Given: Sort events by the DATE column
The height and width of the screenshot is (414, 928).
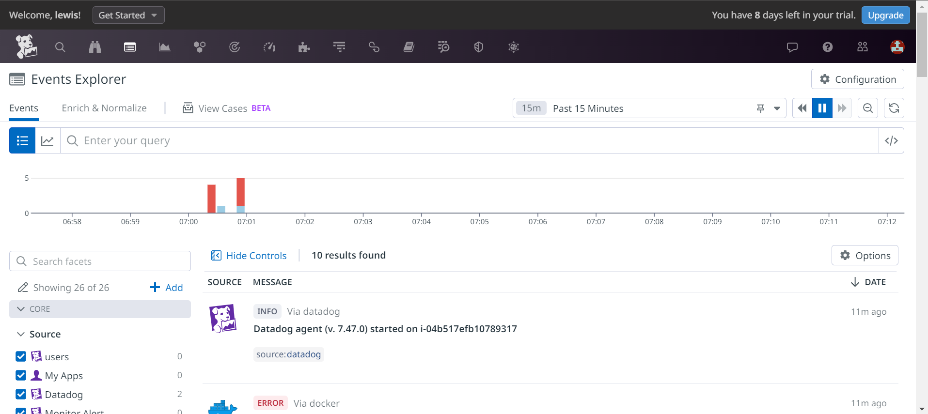Looking at the screenshot, I should (x=869, y=282).
